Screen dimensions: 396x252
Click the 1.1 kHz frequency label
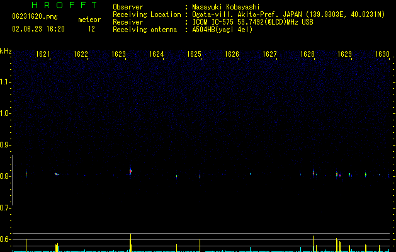click(5, 82)
